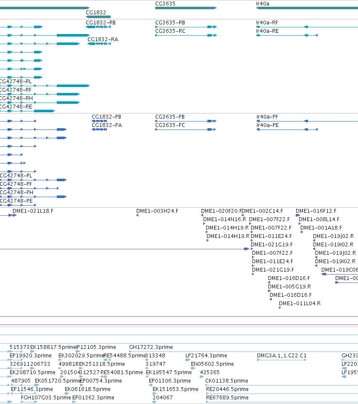Click EST 319747
Viewport: 358px width, 404px height.
pos(155,364)
